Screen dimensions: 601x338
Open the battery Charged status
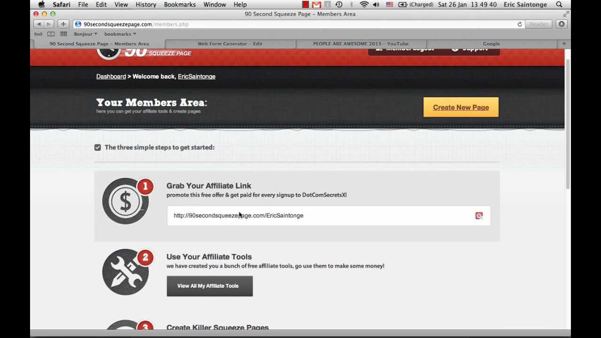click(416, 4)
